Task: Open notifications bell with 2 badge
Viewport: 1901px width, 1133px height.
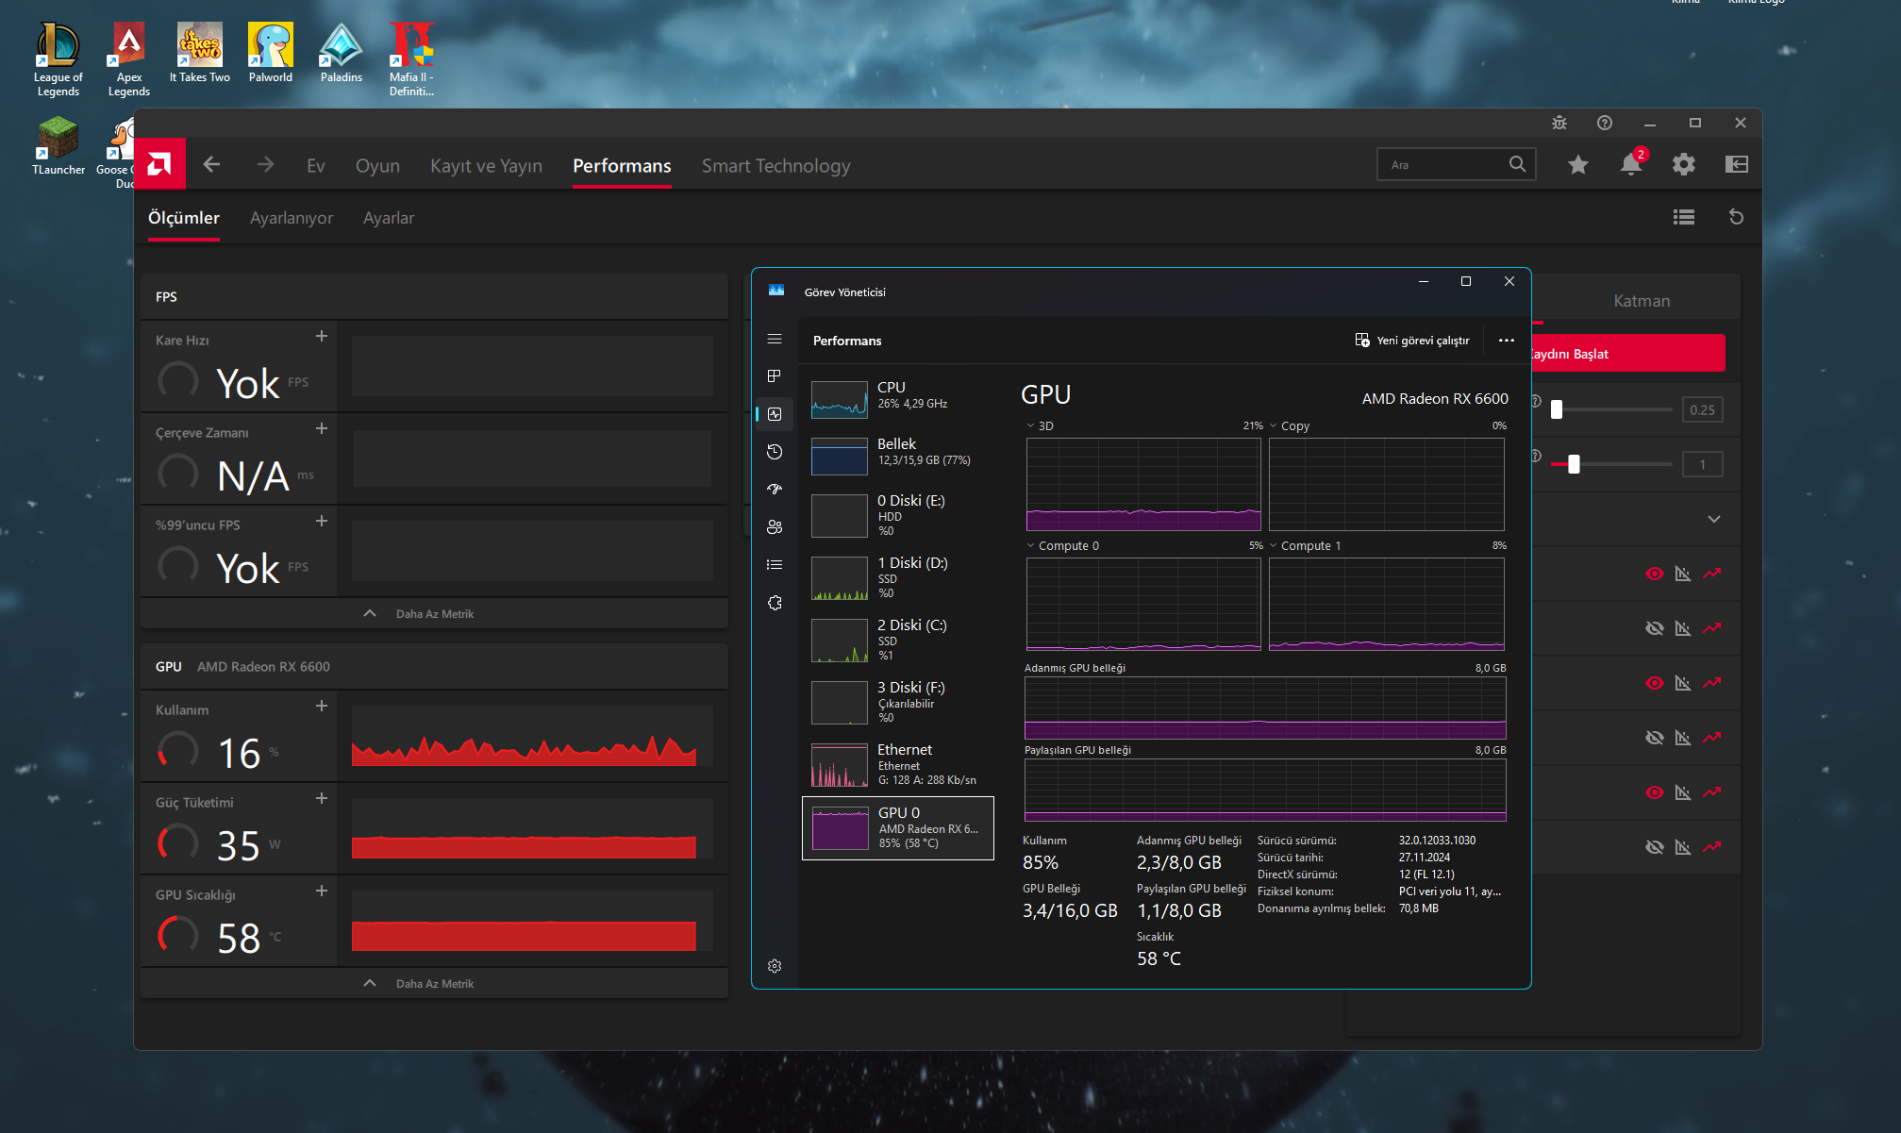Action: click(1632, 162)
